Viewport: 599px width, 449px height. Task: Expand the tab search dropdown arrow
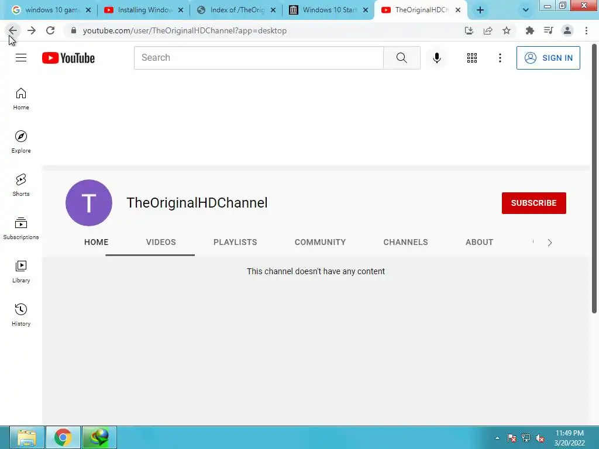point(526,10)
